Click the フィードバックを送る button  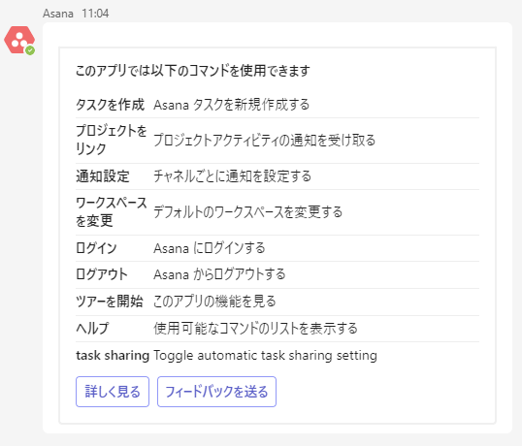pos(216,392)
